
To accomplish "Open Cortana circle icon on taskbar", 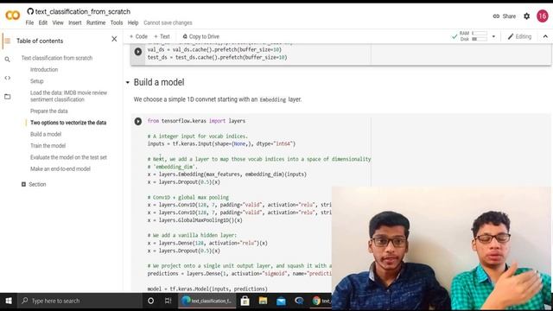I will [x=150, y=301].
